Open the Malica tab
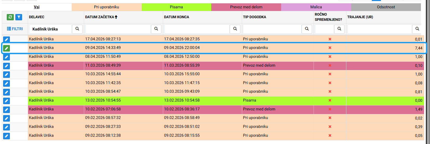430x144 pixels. [316, 7]
